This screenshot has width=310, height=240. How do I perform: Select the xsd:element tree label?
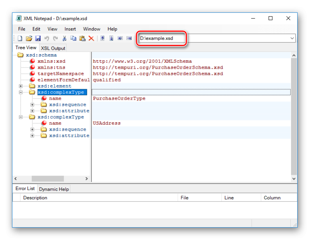pos(54,86)
